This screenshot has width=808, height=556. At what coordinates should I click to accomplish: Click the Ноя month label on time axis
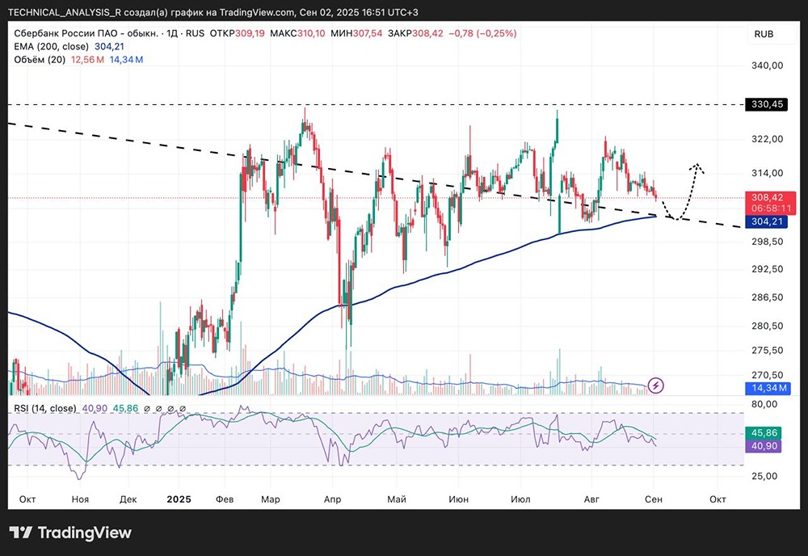click(x=80, y=499)
